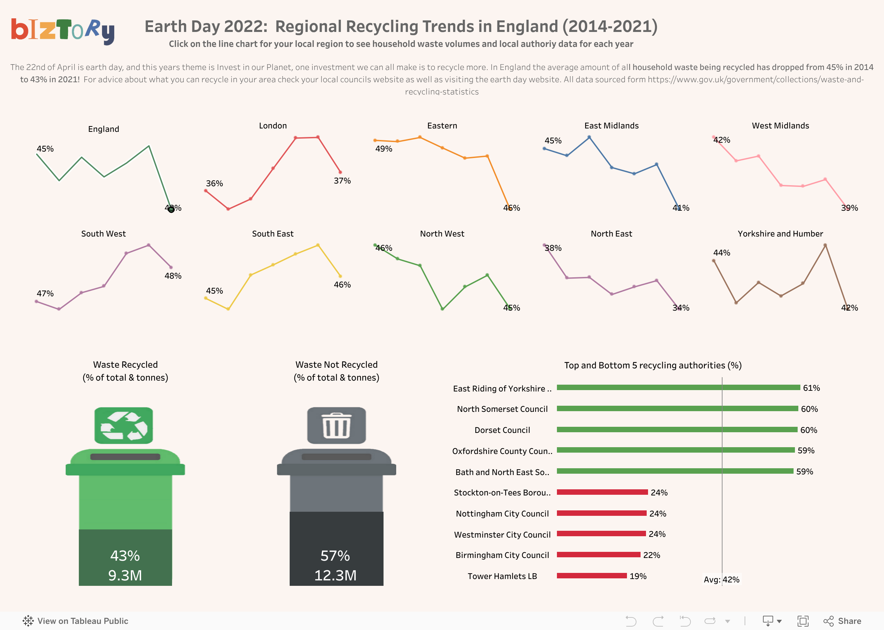Click the Biztory logo

[63, 31]
